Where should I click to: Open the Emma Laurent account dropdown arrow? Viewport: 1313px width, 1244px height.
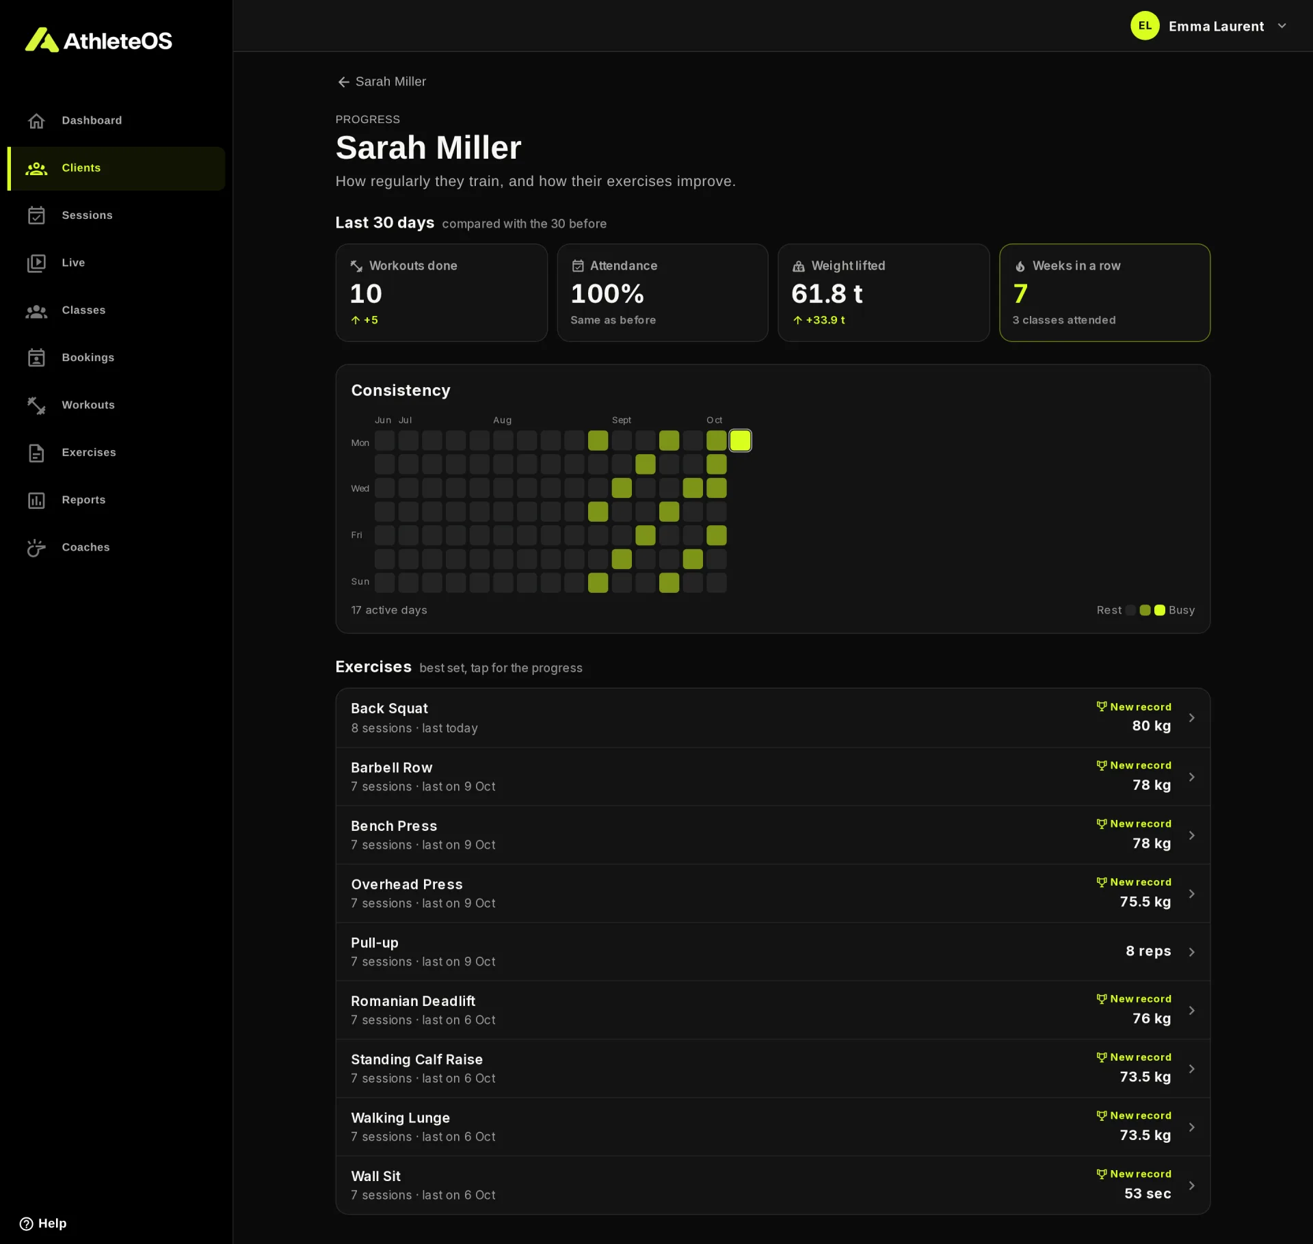click(x=1282, y=26)
